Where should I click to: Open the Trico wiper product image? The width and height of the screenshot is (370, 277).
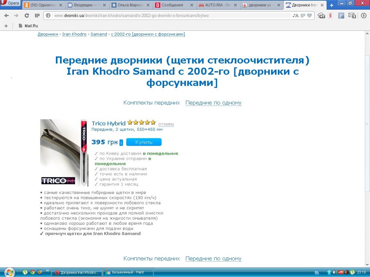coord(64,153)
